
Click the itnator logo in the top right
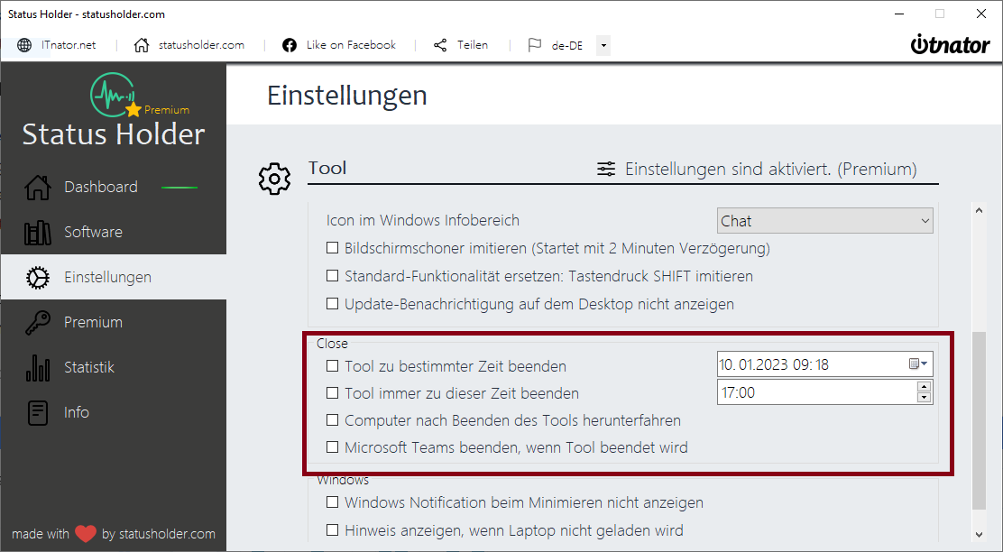pos(951,42)
